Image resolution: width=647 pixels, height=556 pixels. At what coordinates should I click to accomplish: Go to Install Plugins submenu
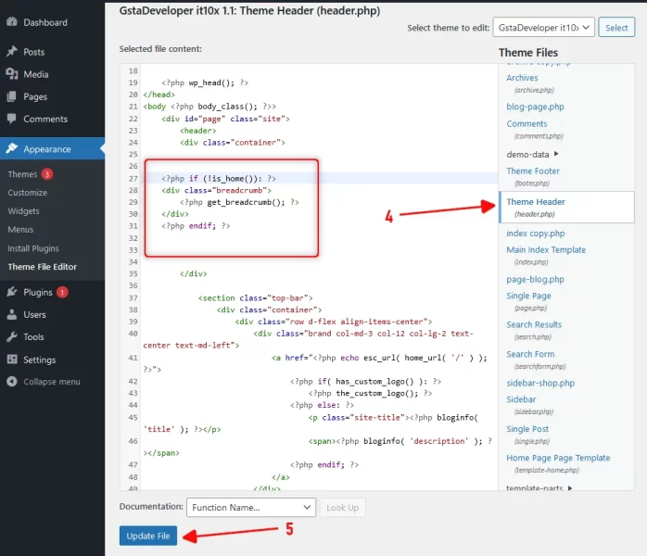coord(33,248)
